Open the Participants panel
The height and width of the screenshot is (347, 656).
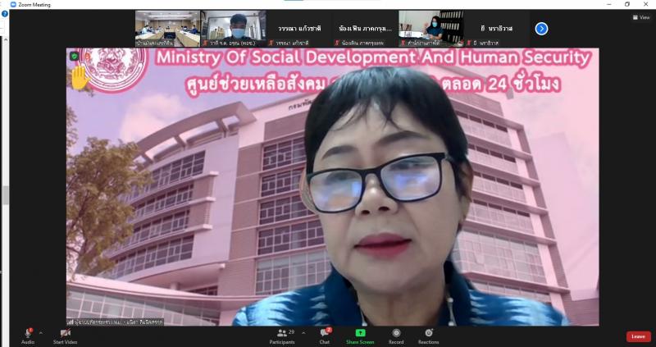pyautogui.click(x=281, y=336)
